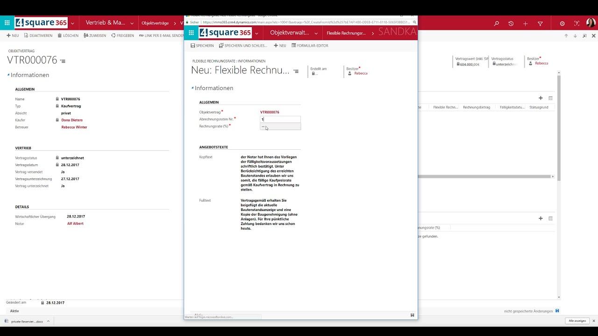Open Objektverträge breadcrumb menu item

(155, 23)
